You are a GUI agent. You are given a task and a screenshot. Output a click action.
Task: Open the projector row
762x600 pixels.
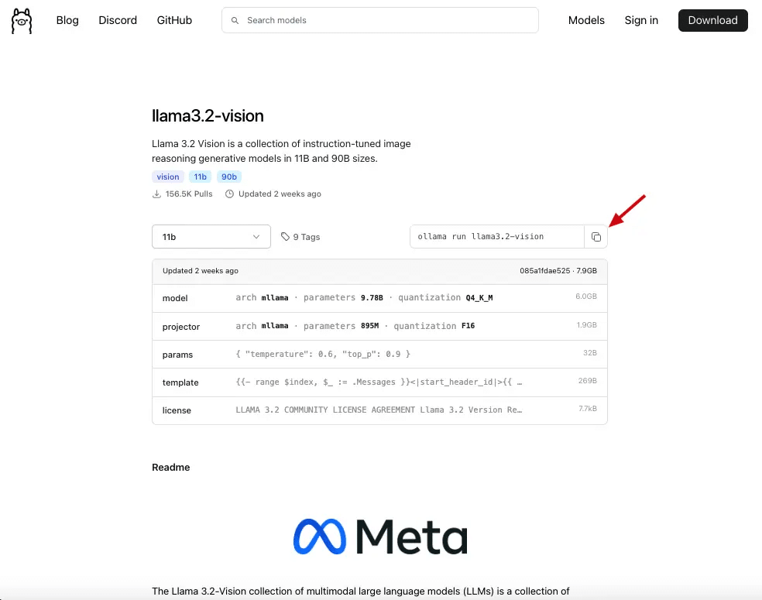point(379,326)
